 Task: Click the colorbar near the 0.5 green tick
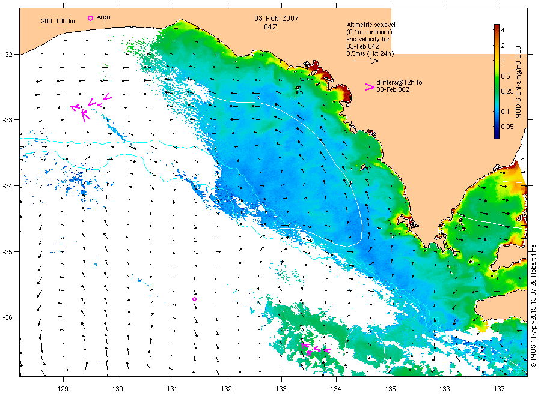tap(497, 76)
